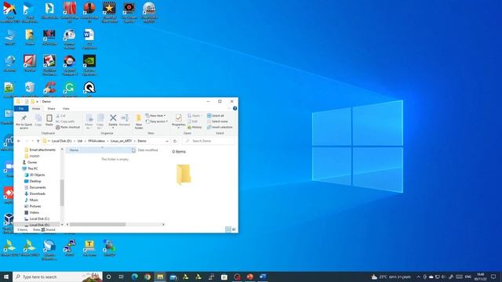Click the Rename icon in the ribbon

tap(125, 120)
